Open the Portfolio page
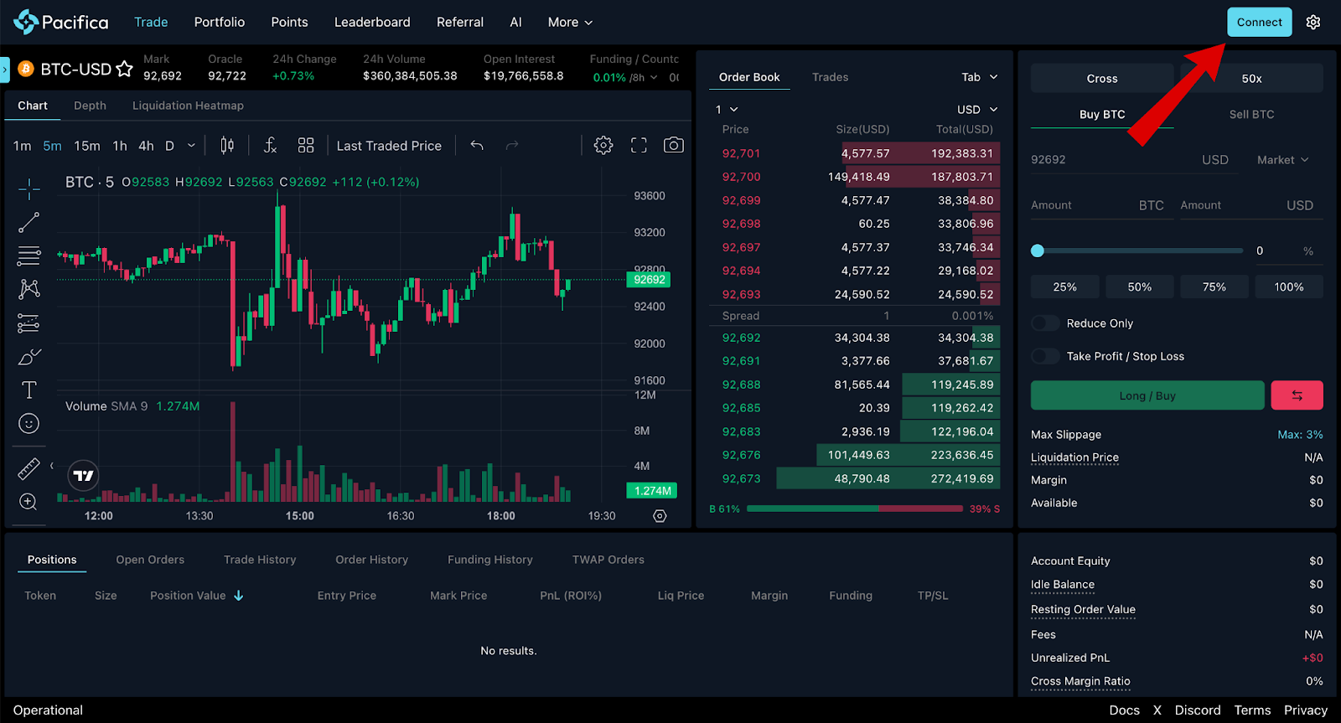1341x723 pixels. coord(220,23)
